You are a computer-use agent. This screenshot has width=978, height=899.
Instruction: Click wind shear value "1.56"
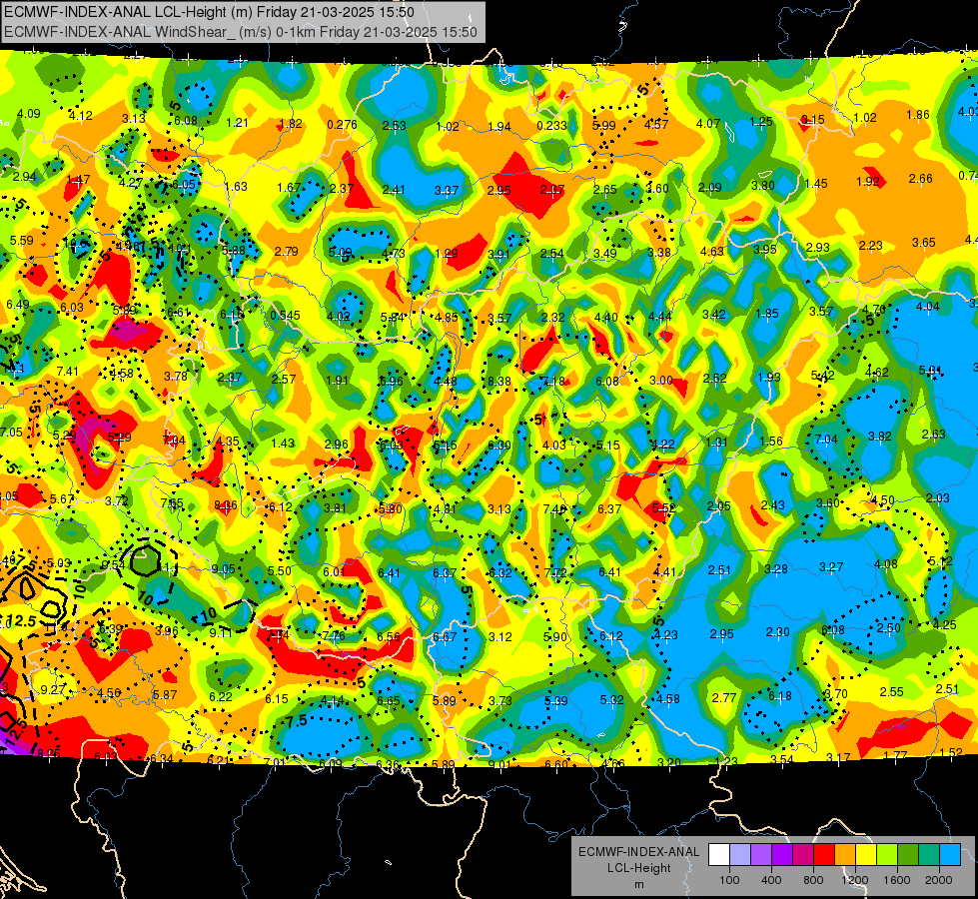click(x=771, y=441)
